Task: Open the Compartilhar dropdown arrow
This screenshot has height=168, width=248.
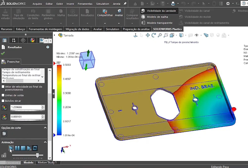Action: (x=105, y=23)
